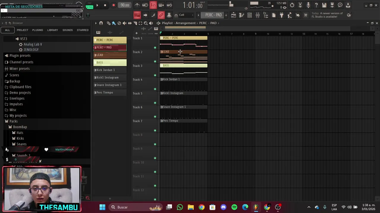Switch to STARRED browser tab
380x213 pixels.
click(x=83, y=30)
